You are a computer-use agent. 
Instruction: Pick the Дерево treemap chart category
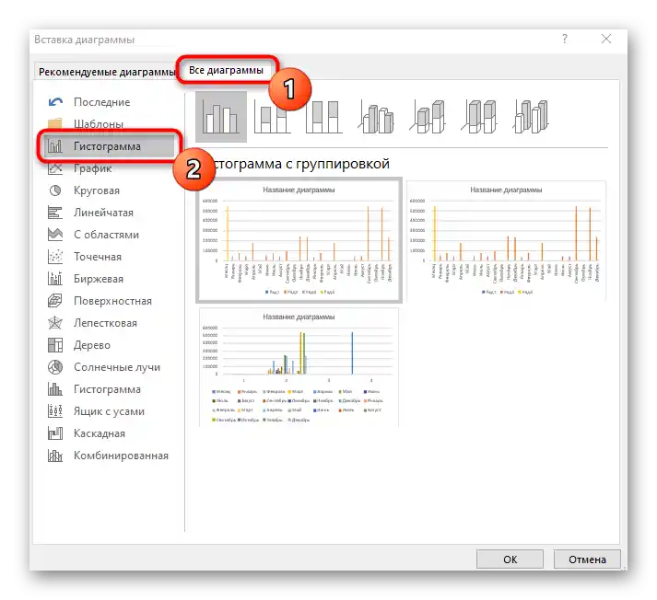coord(108,345)
